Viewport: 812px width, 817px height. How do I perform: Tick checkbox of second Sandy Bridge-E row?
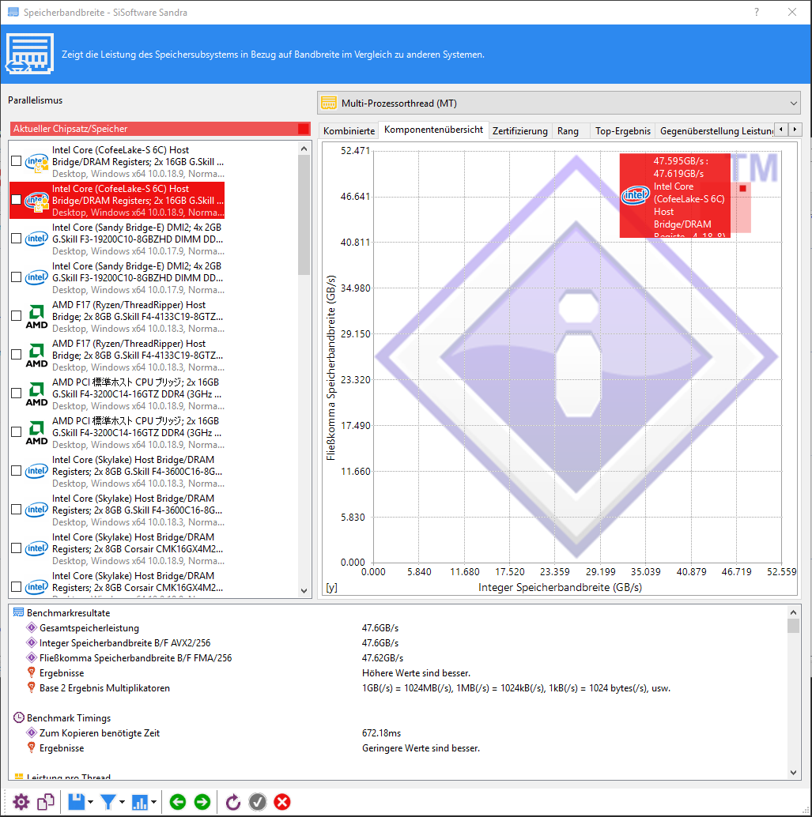coord(16,277)
